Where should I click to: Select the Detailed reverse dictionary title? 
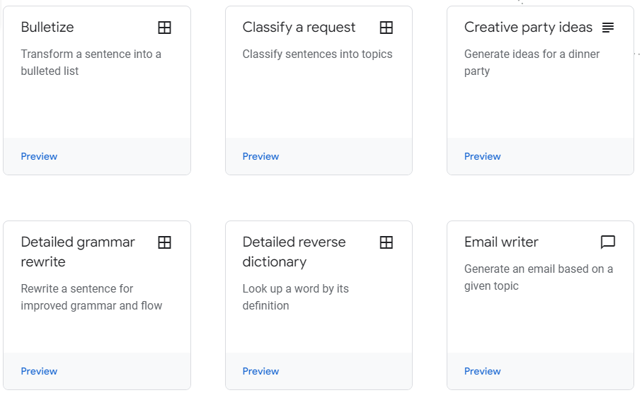[294, 252]
